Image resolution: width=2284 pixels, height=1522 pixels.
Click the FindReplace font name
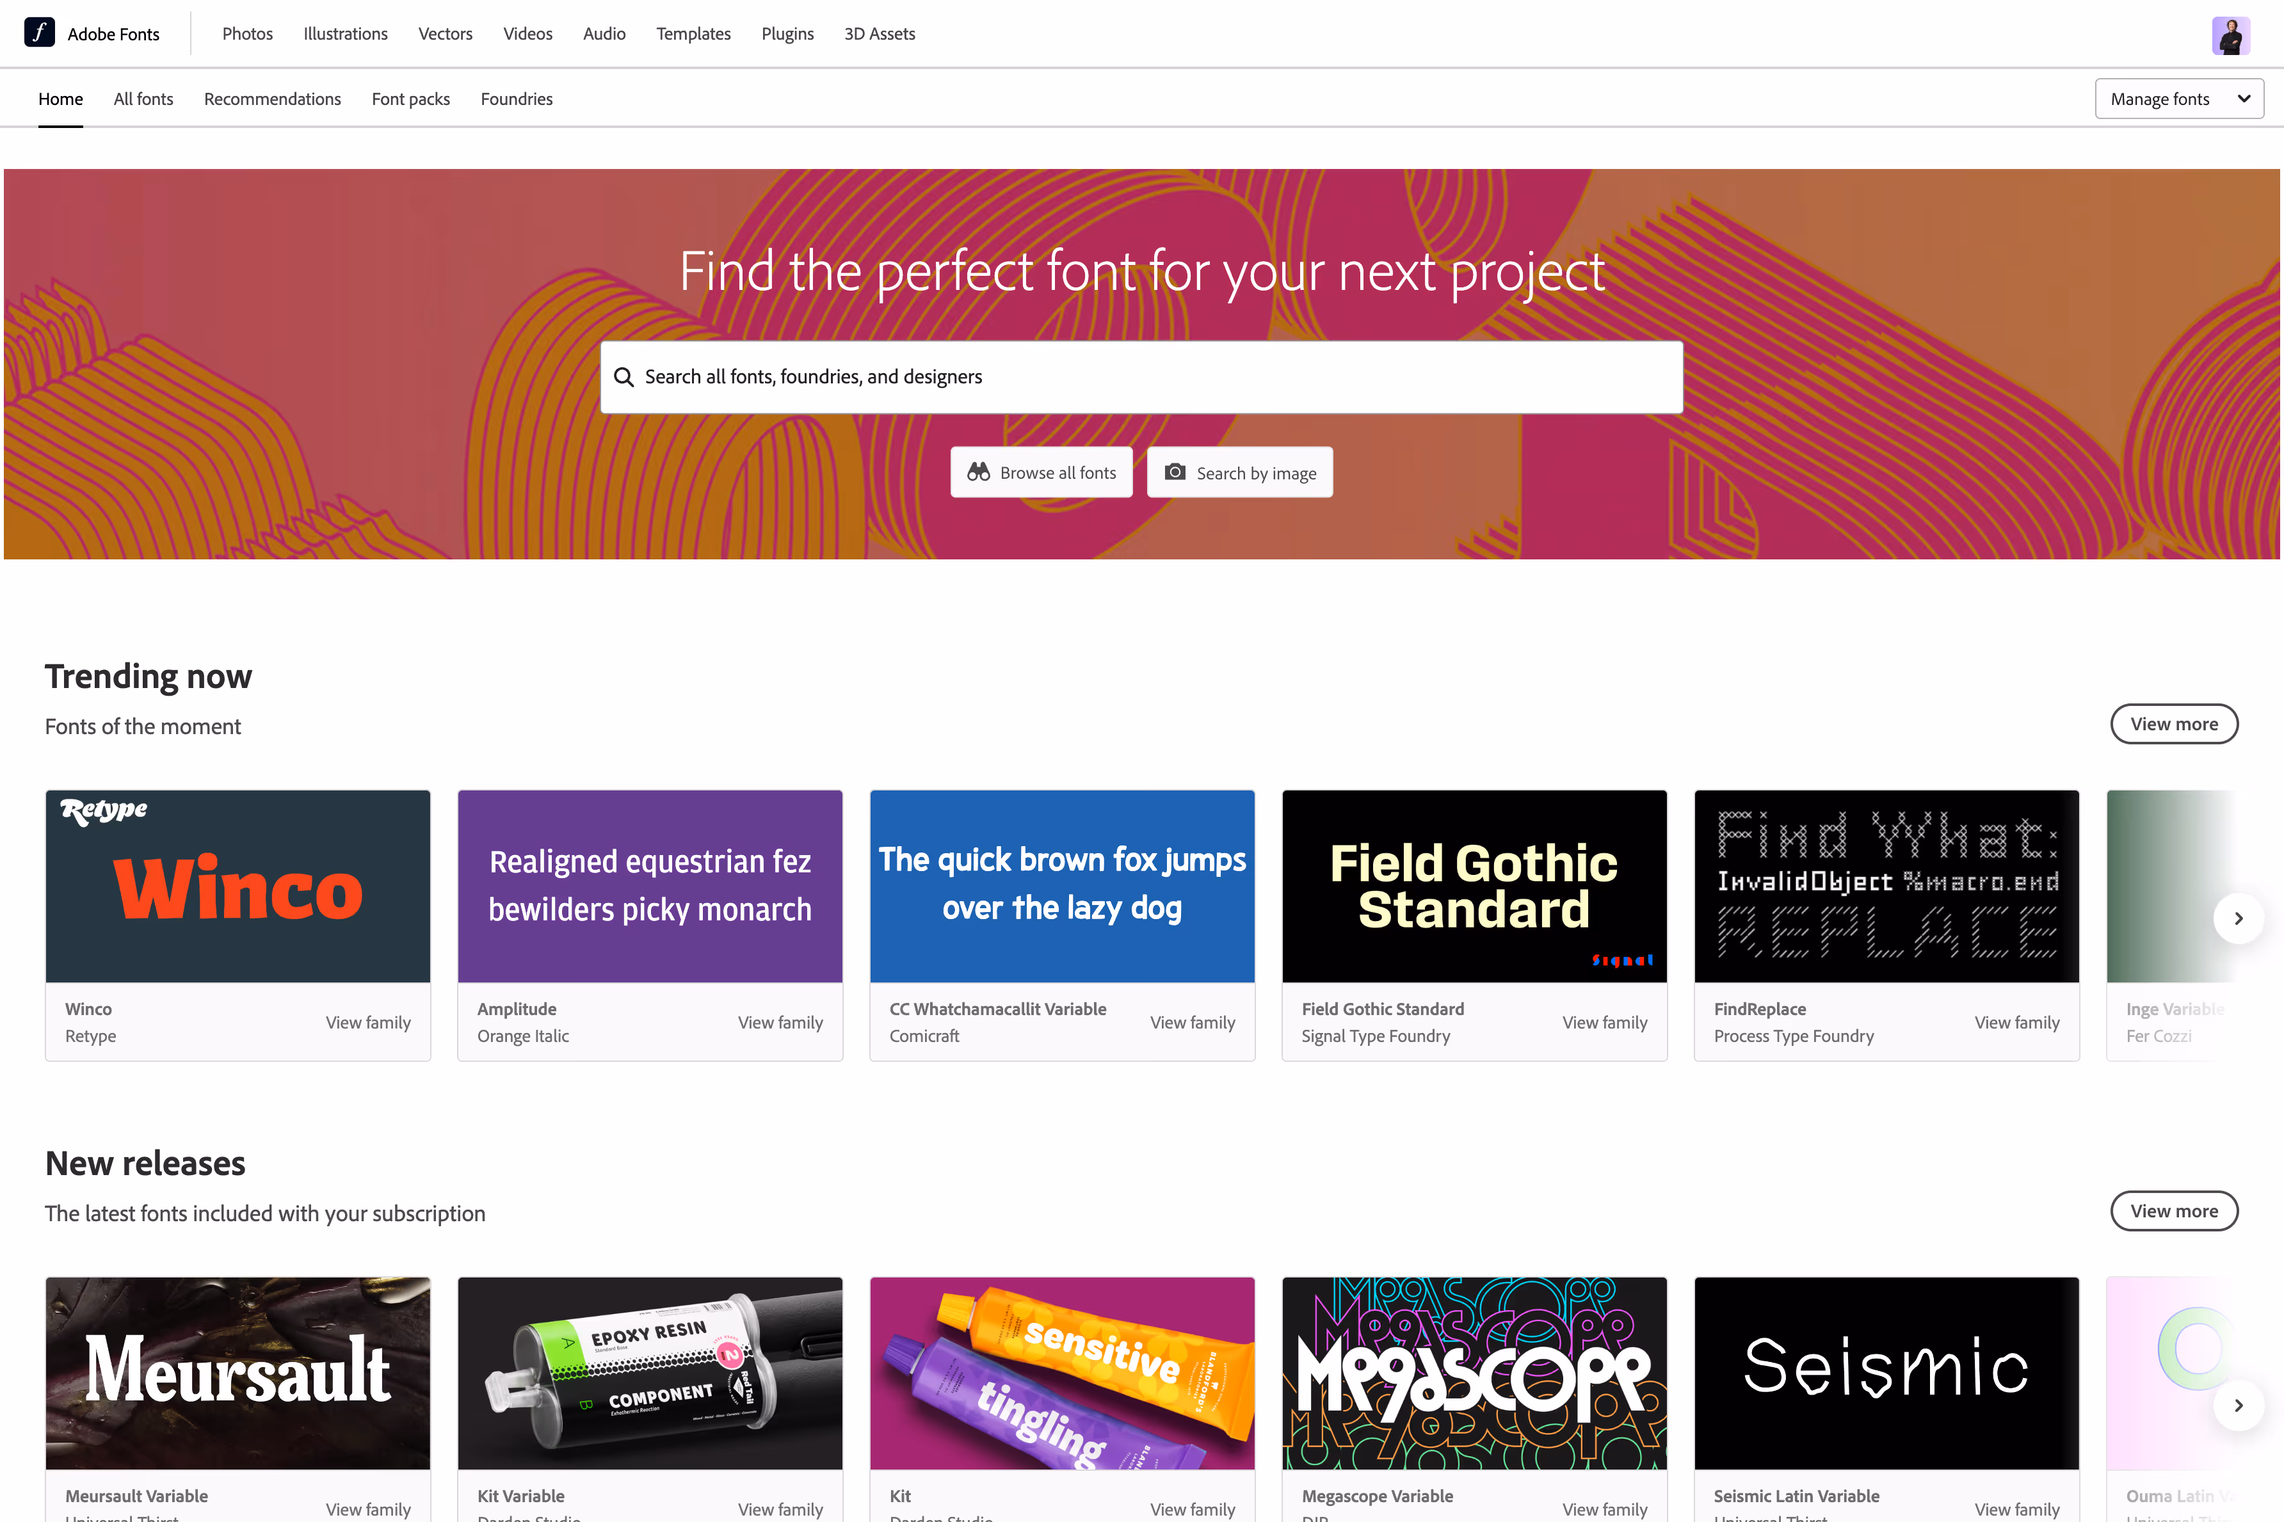tap(1760, 1009)
